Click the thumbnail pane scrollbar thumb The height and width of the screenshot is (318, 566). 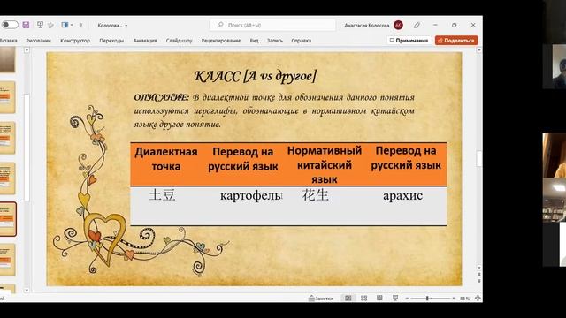pyautogui.click(x=27, y=148)
